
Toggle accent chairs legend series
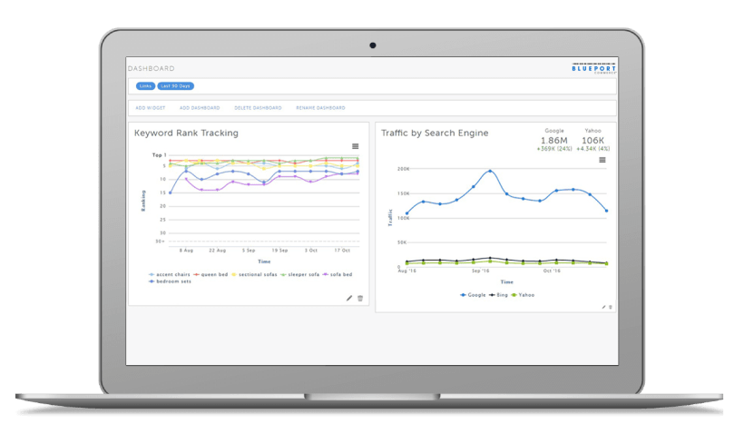pos(169,274)
